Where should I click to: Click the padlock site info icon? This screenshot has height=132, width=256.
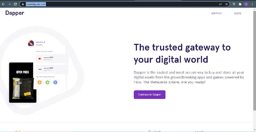23,4
